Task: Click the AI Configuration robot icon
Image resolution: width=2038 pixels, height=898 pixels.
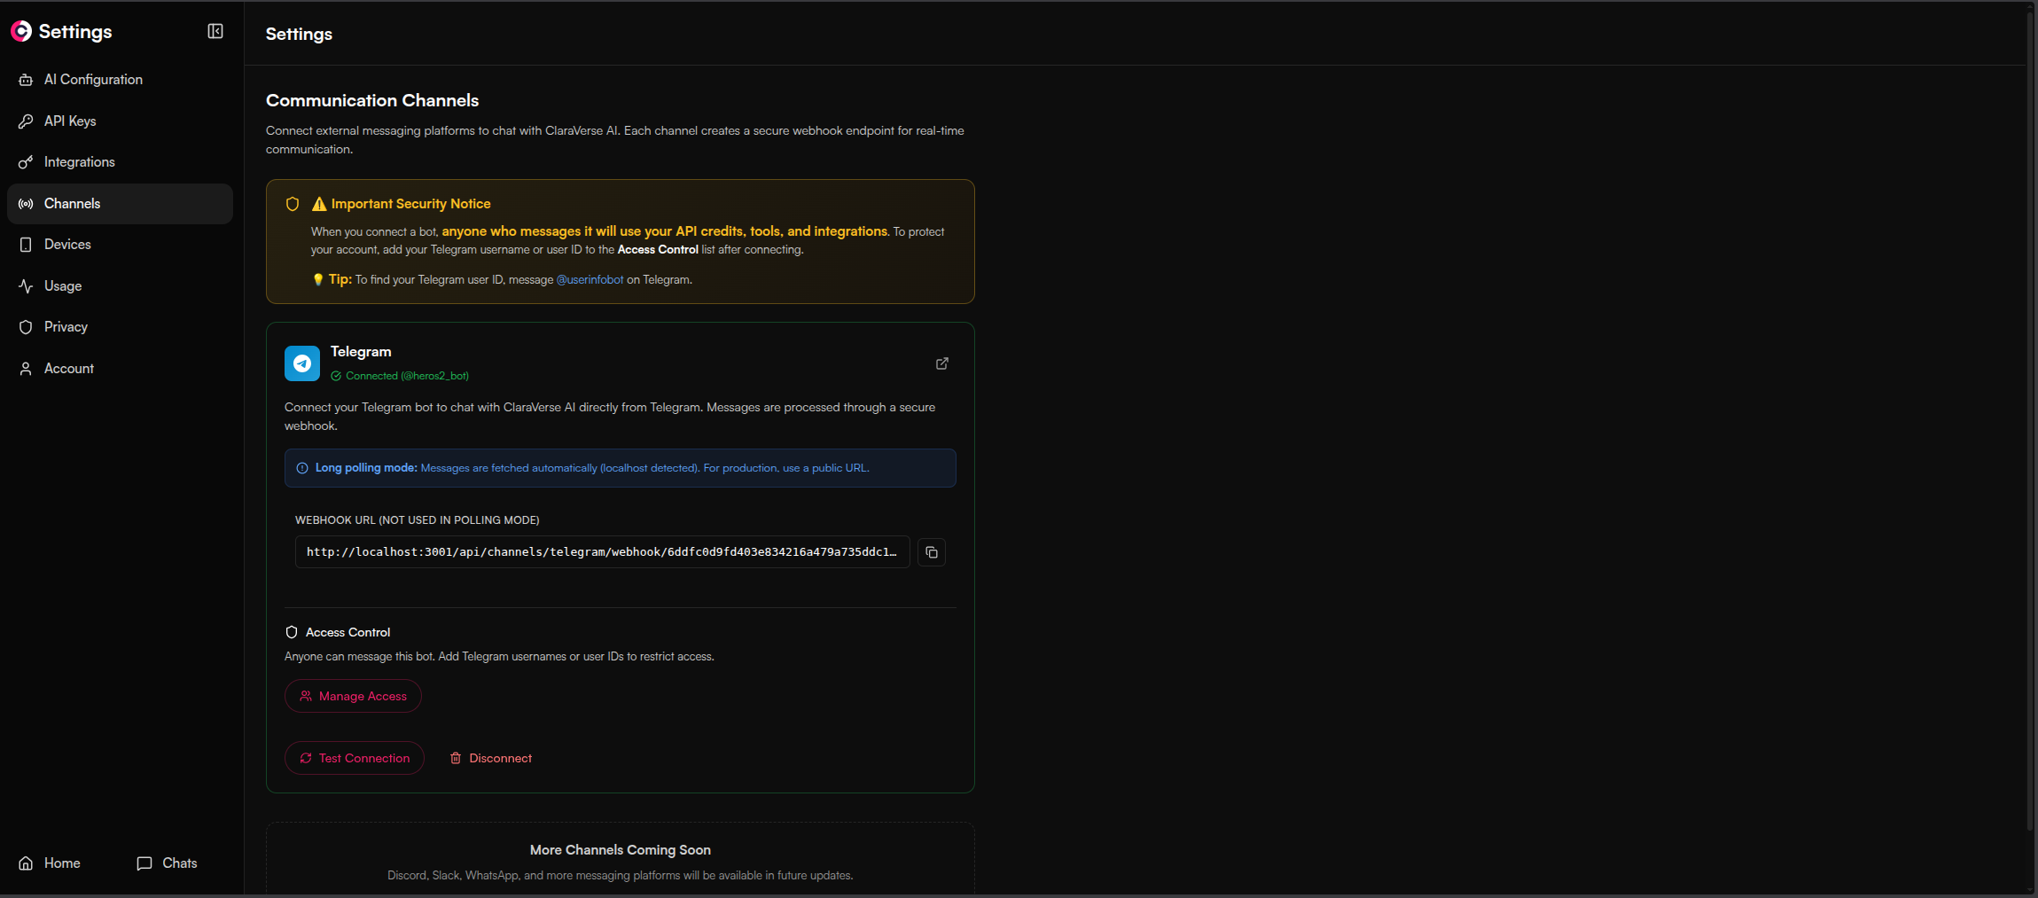Action: [x=26, y=80]
